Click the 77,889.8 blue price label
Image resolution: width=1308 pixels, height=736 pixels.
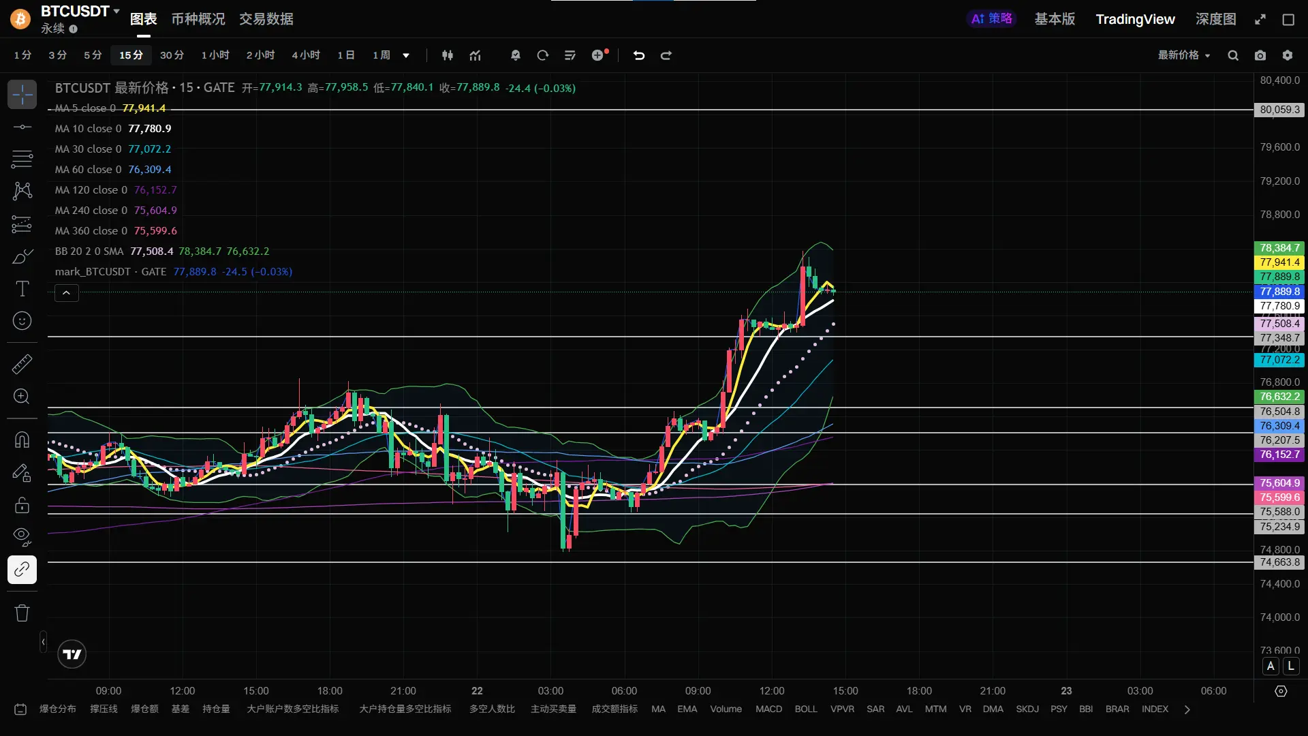point(1279,291)
